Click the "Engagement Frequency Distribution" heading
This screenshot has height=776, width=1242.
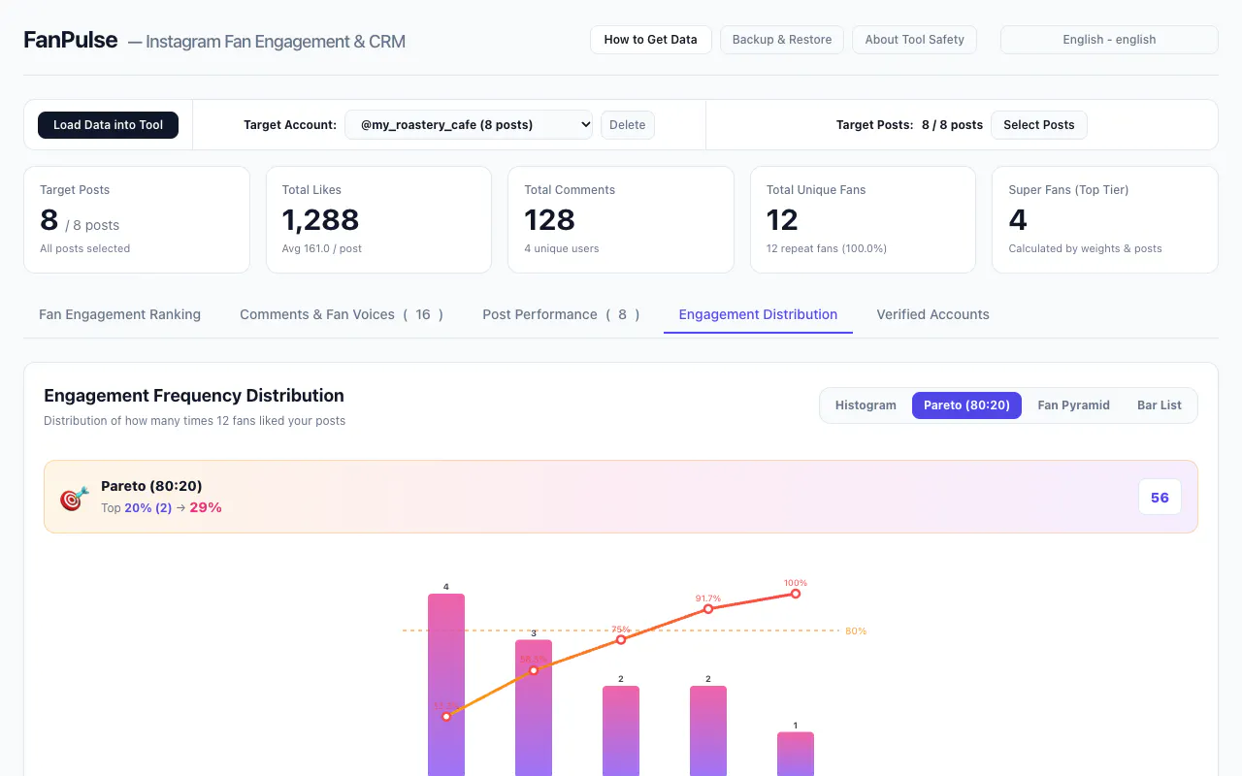pos(194,396)
